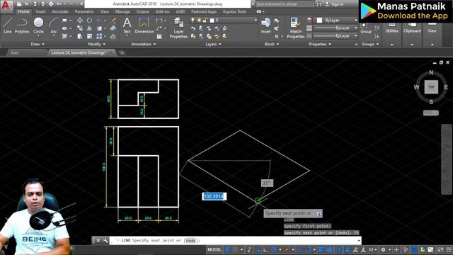Open the layer dropdown list
The width and height of the screenshot is (453, 255).
[256, 21]
